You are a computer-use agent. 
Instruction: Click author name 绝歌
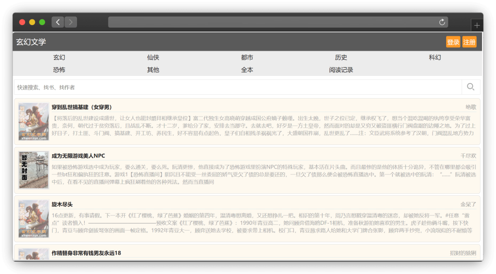click(471, 107)
